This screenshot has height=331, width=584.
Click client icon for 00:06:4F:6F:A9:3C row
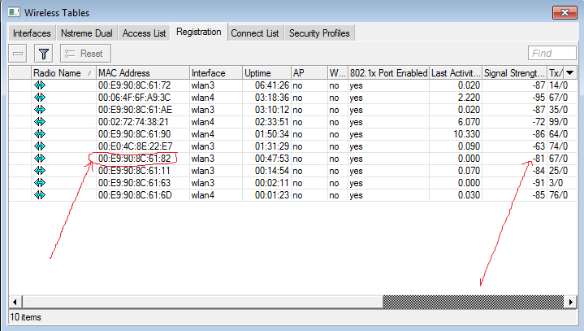click(40, 98)
